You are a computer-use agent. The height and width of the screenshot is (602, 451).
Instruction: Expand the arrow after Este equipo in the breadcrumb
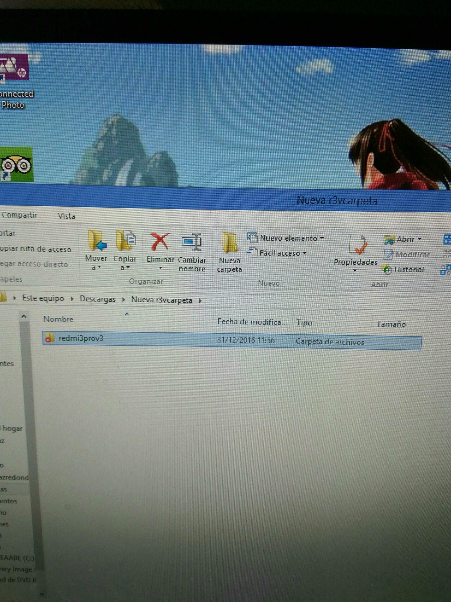coord(72,299)
